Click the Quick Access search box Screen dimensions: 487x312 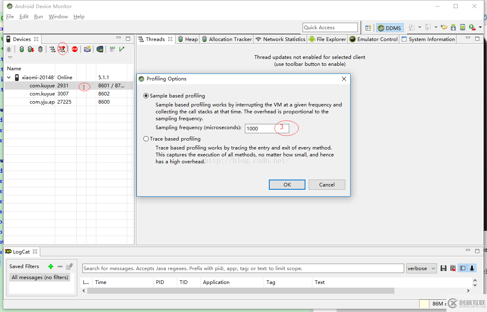pos(330,27)
